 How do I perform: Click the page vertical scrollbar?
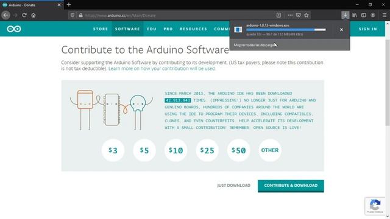click(388, 82)
